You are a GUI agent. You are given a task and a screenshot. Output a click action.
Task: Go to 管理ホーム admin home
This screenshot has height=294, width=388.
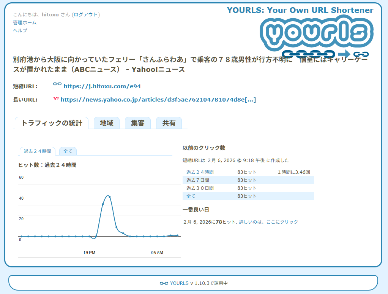click(x=25, y=23)
